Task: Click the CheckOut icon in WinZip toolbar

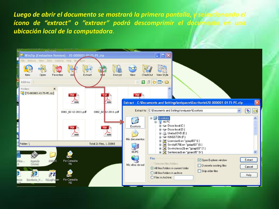Action: pyautogui.click(x=147, y=70)
